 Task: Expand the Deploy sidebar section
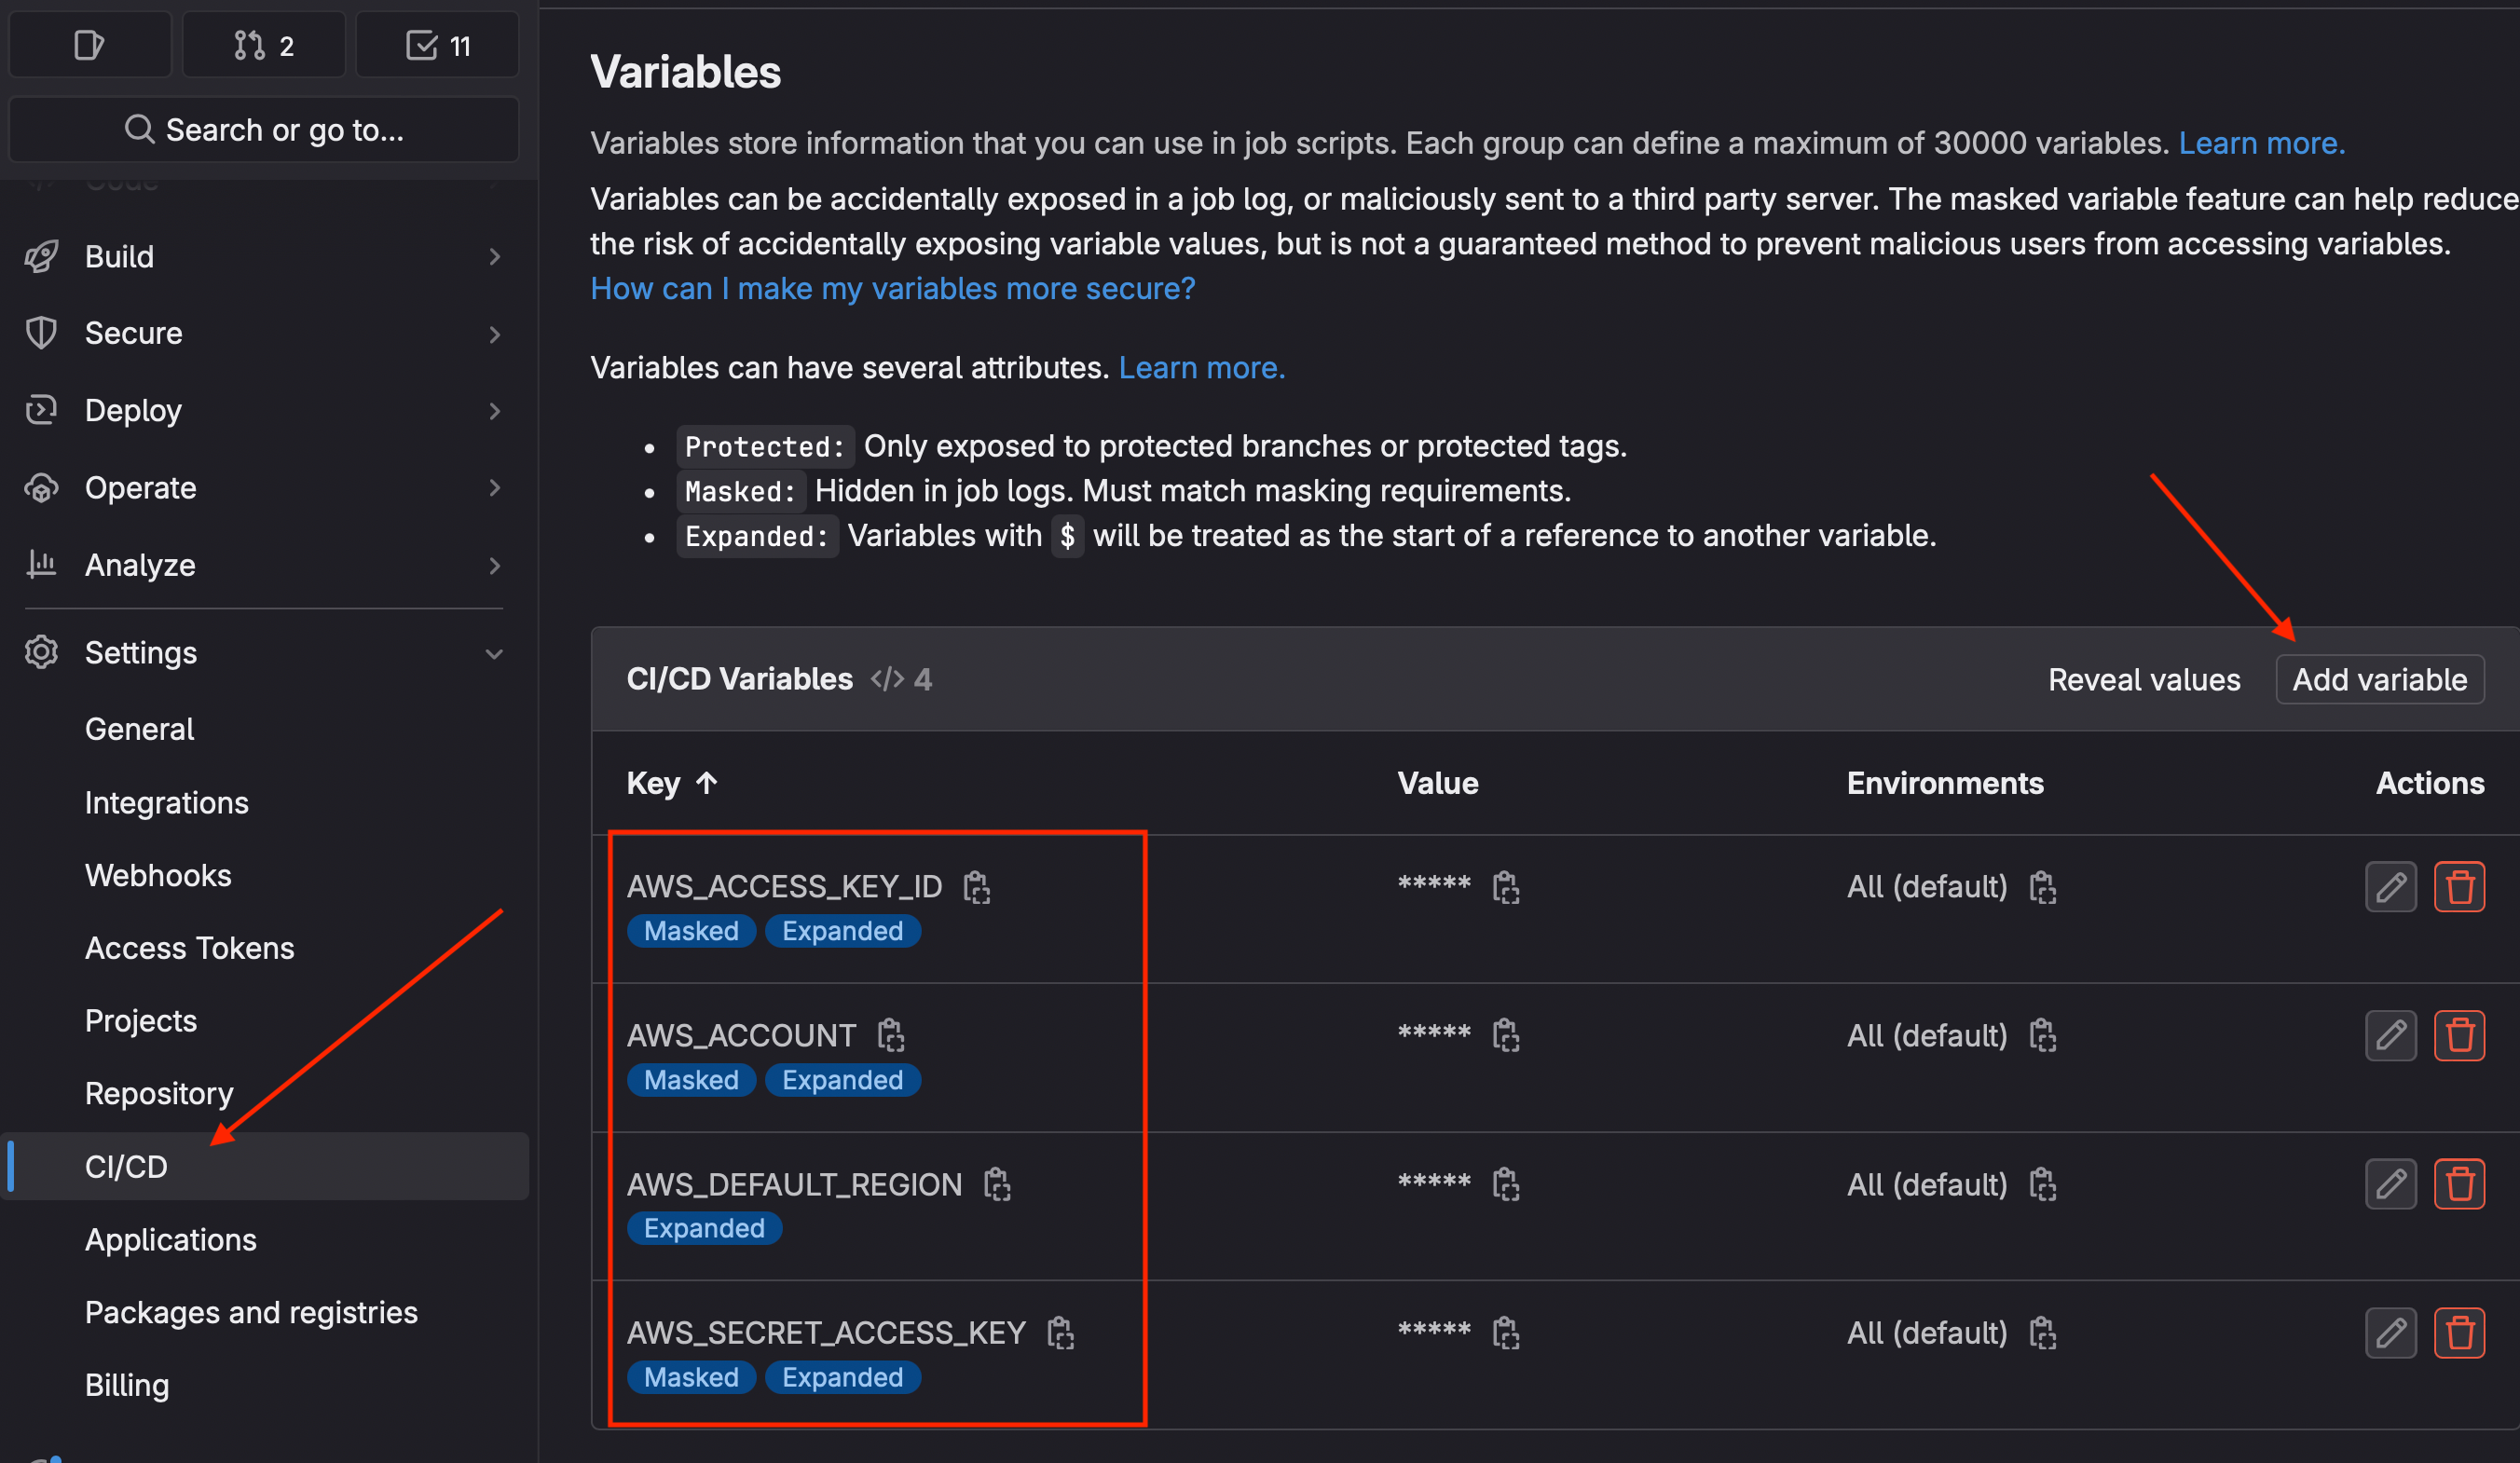264,410
